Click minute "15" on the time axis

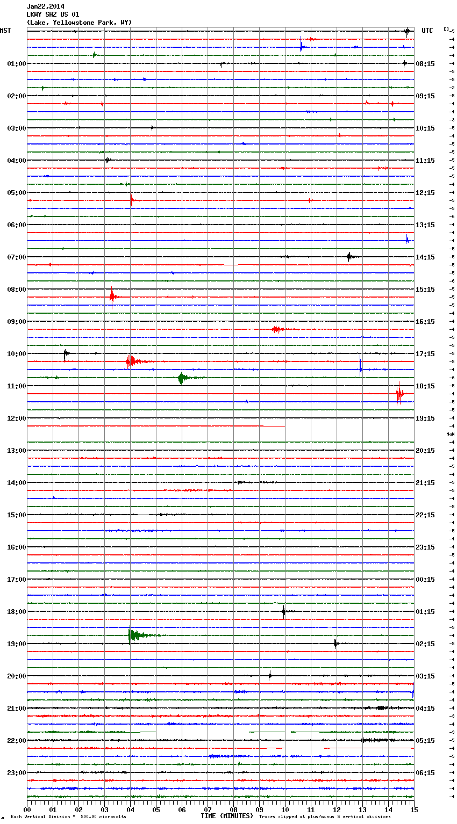click(414, 809)
